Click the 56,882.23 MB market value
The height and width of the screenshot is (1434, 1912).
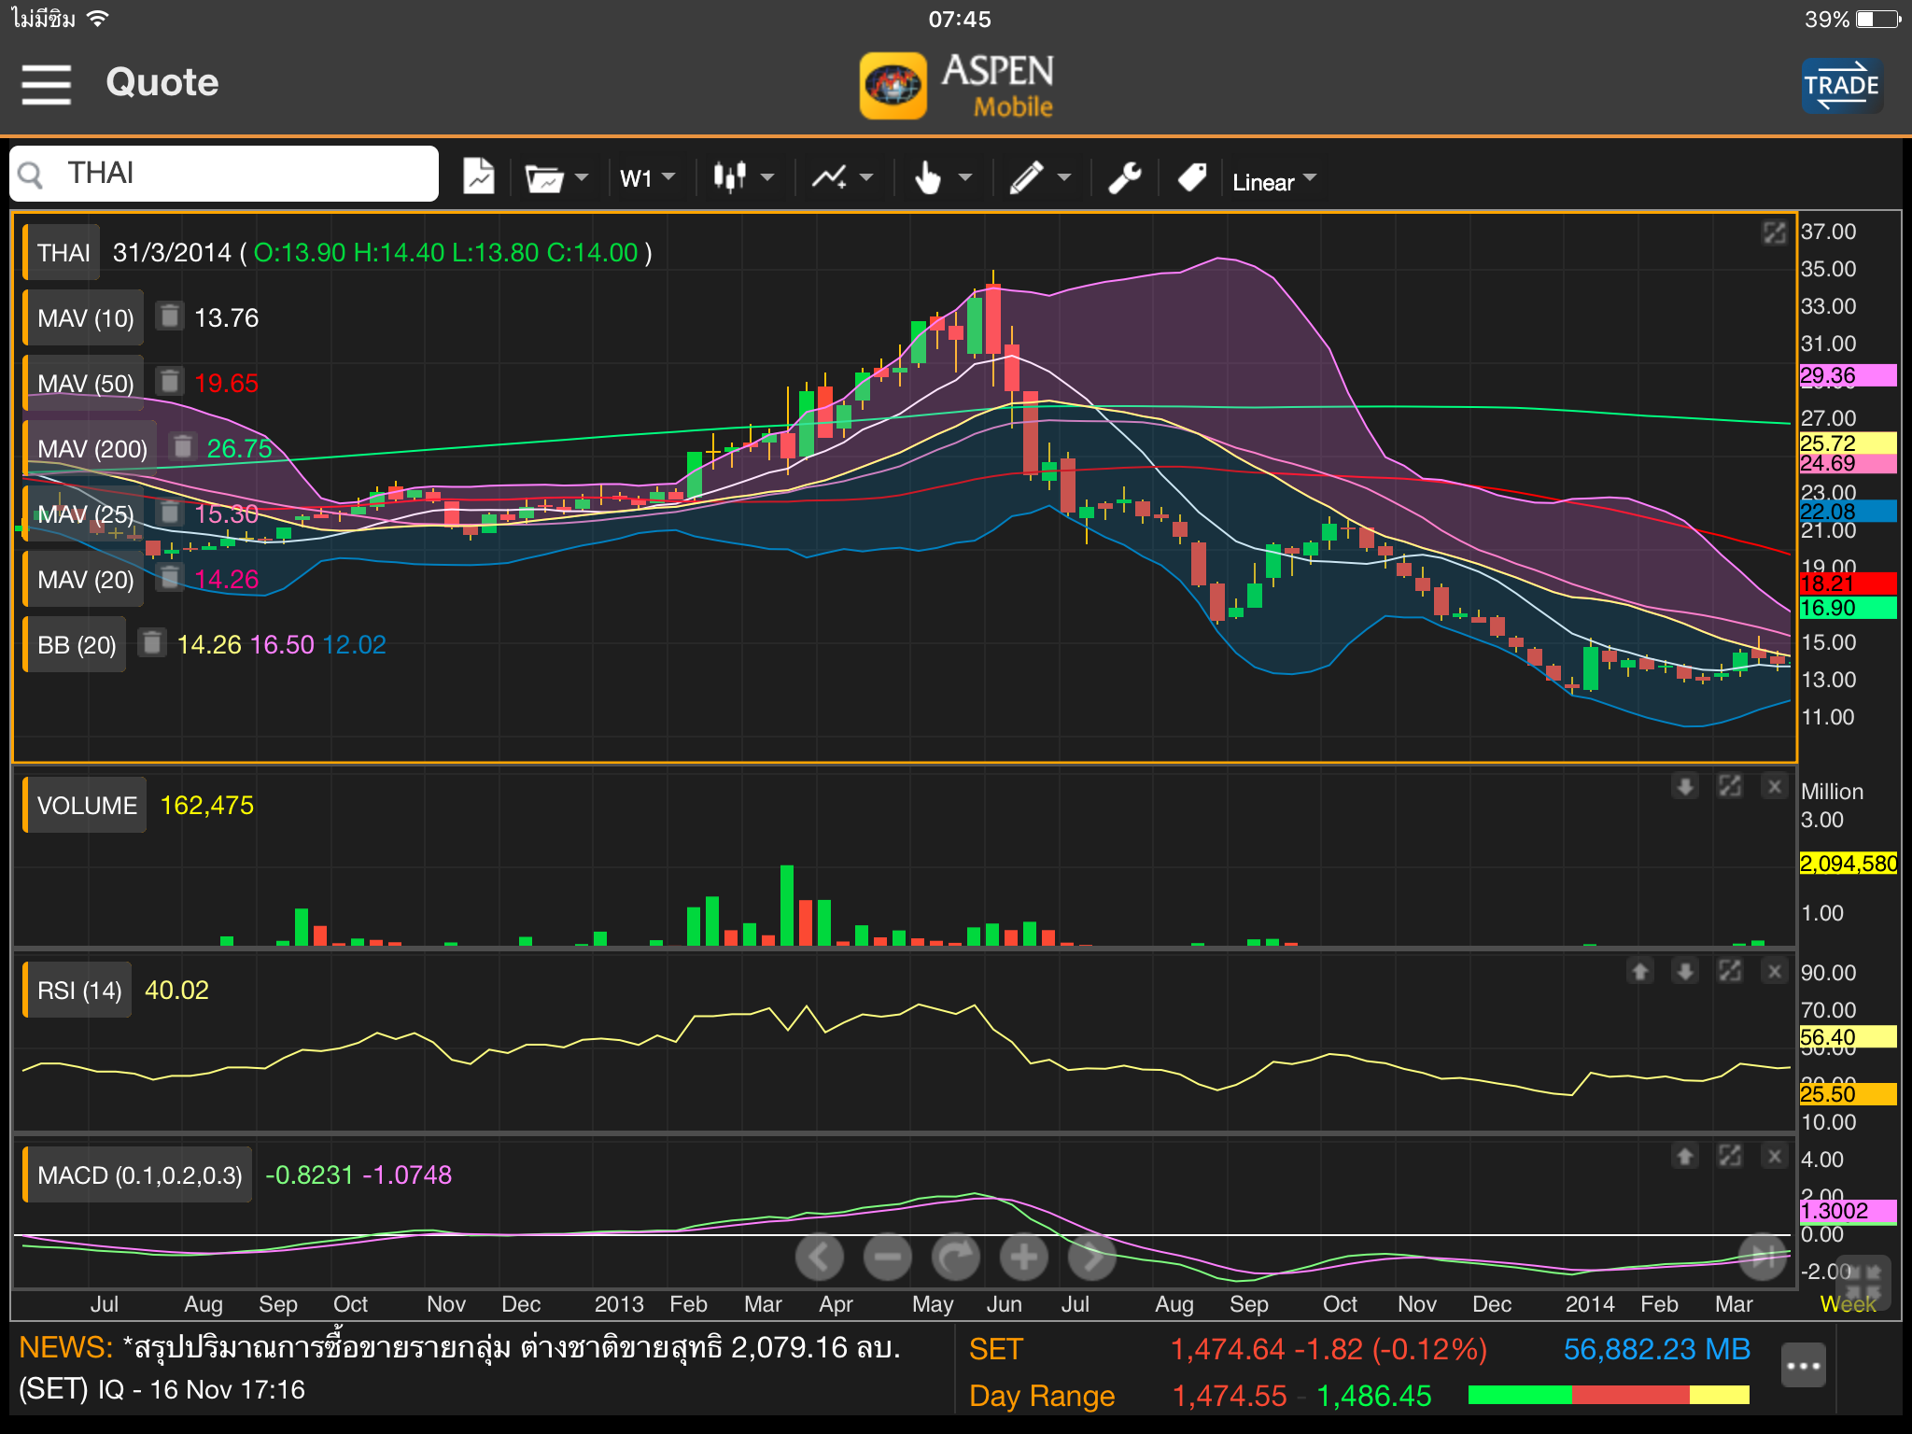click(1657, 1349)
